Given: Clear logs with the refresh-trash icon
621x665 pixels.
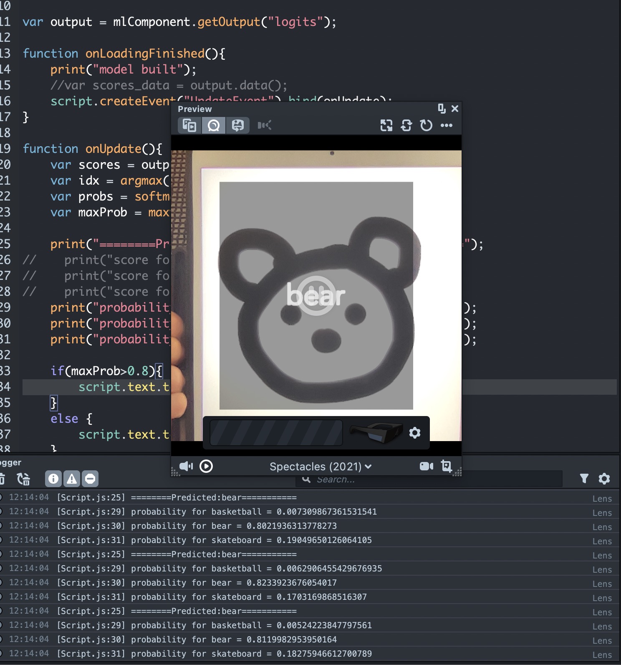Looking at the screenshot, I should 23,479.
